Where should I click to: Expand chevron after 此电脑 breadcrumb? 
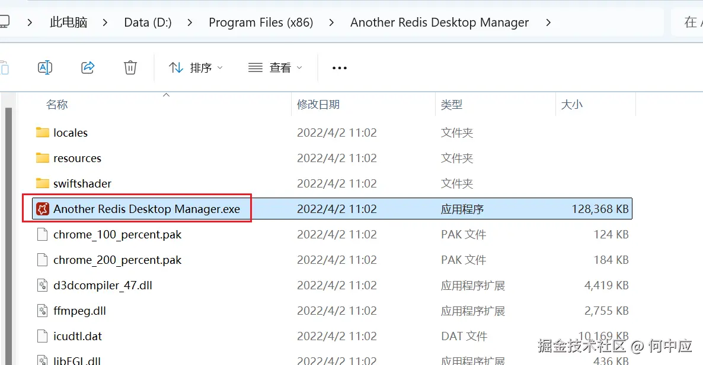click(x=106, y=22)
